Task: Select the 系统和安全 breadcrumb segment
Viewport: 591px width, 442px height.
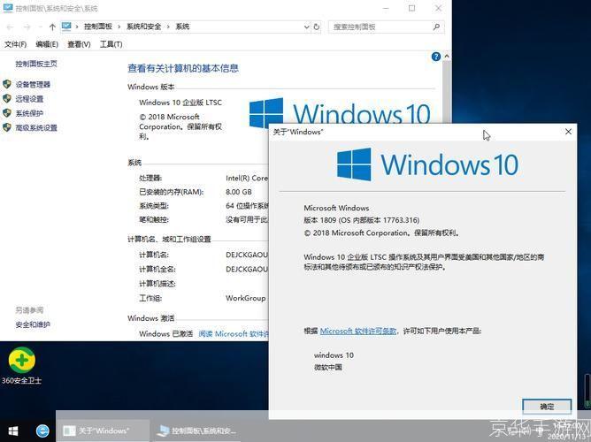Action: coord(143,27)
